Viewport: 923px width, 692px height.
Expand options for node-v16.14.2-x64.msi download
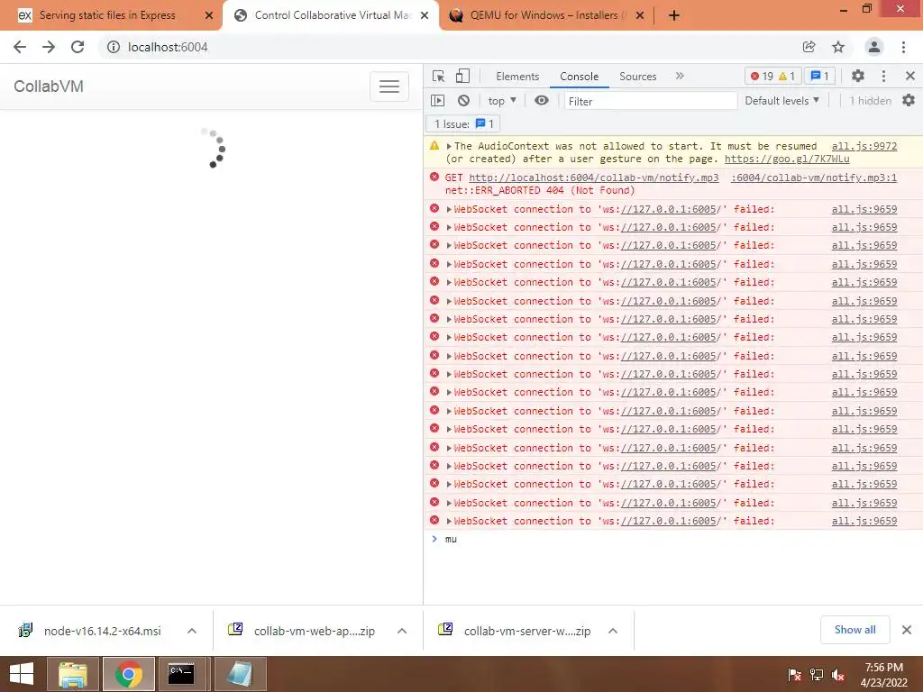tap(192, 631)
